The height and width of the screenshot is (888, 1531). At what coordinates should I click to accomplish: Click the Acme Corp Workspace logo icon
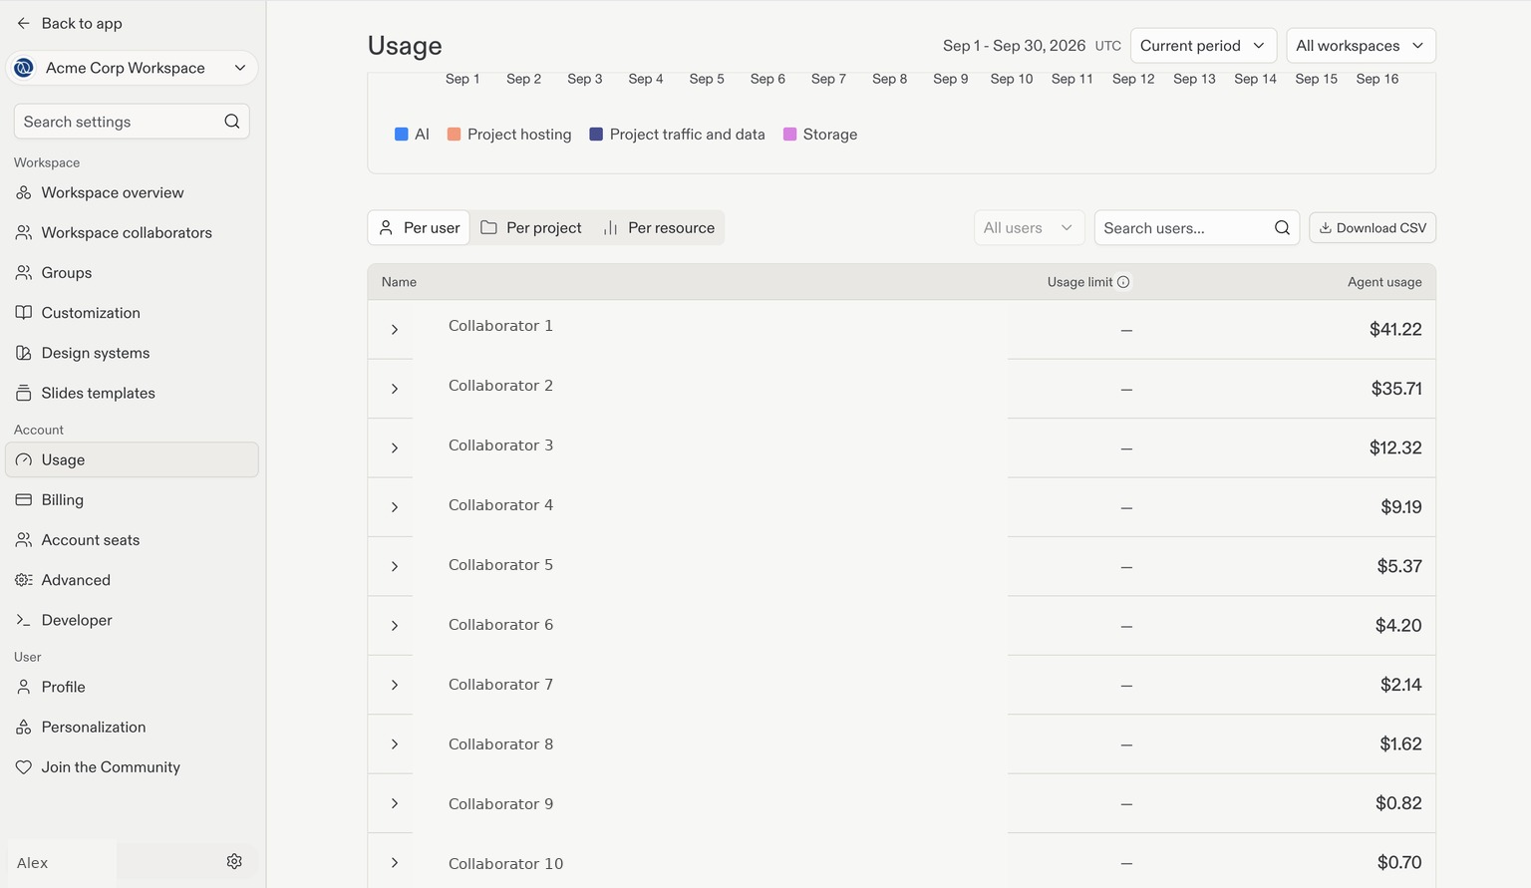[24, 68]
